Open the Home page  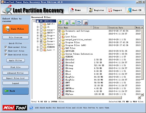[78, 10]
